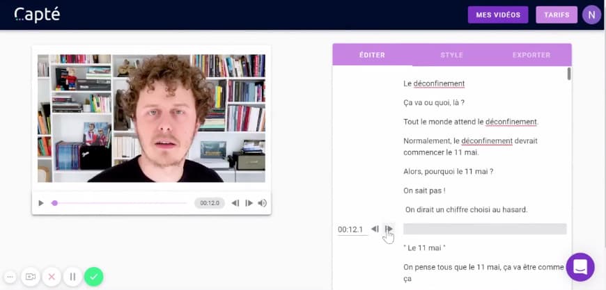The height and width of the screenshot is (290, 606).
Task: Switch to the ÉDITER tab
Action: click(372, 55)
